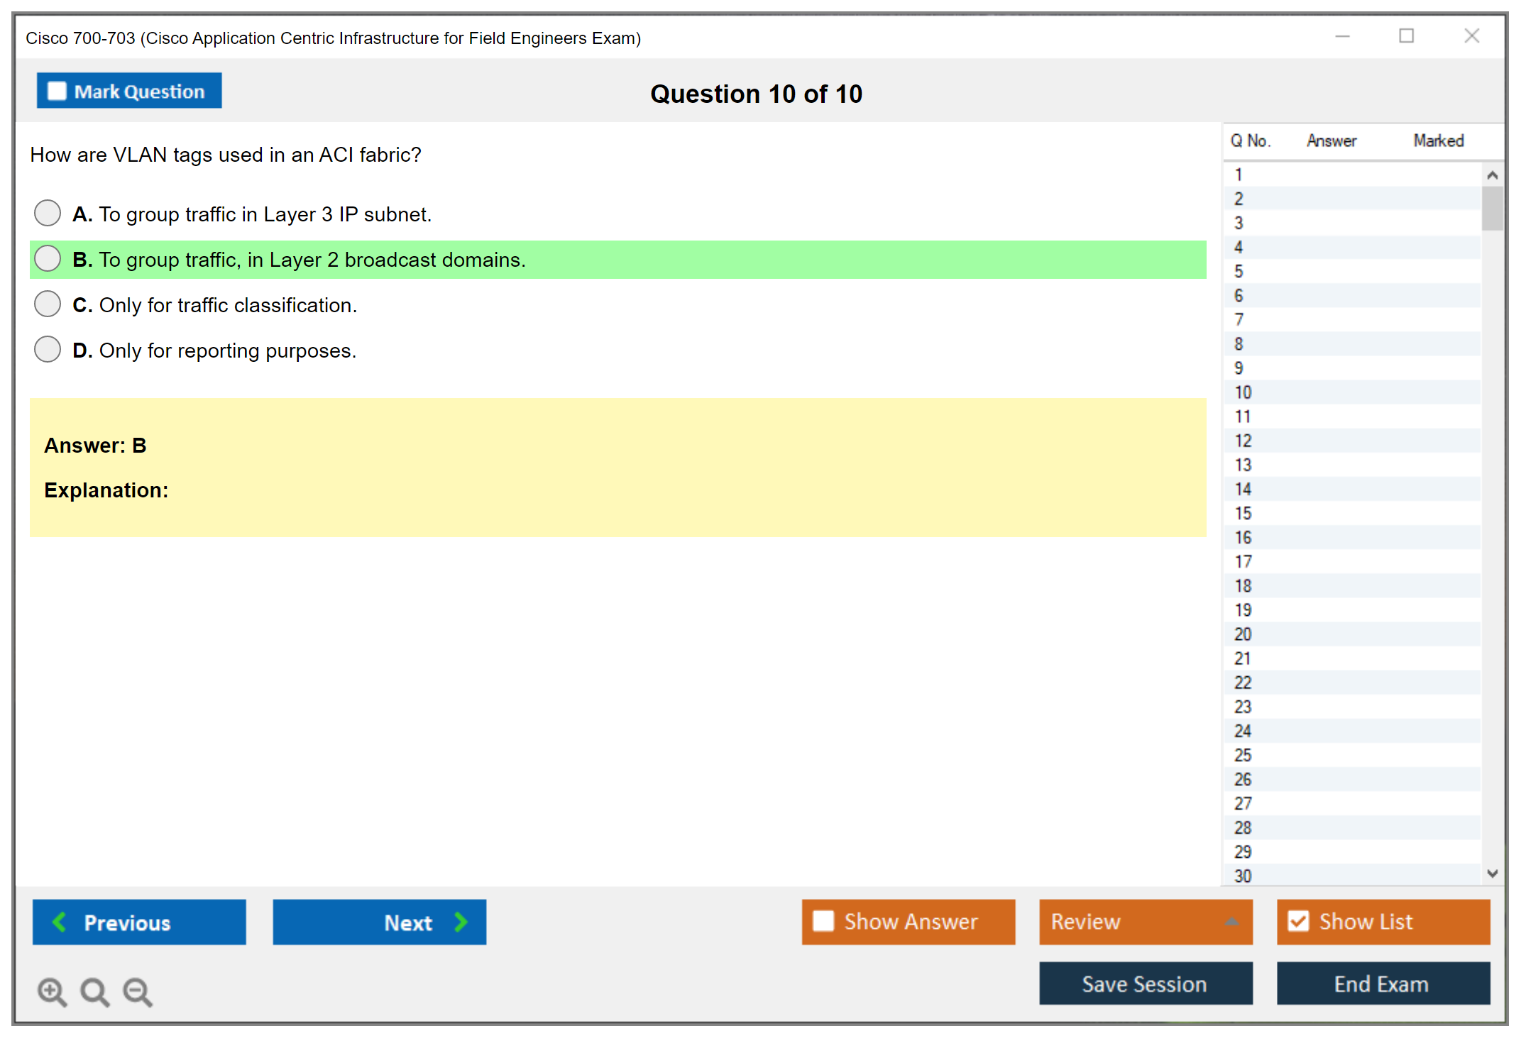
Task: Click the reset zoom magnifier icon
Action: click(94, 991)
